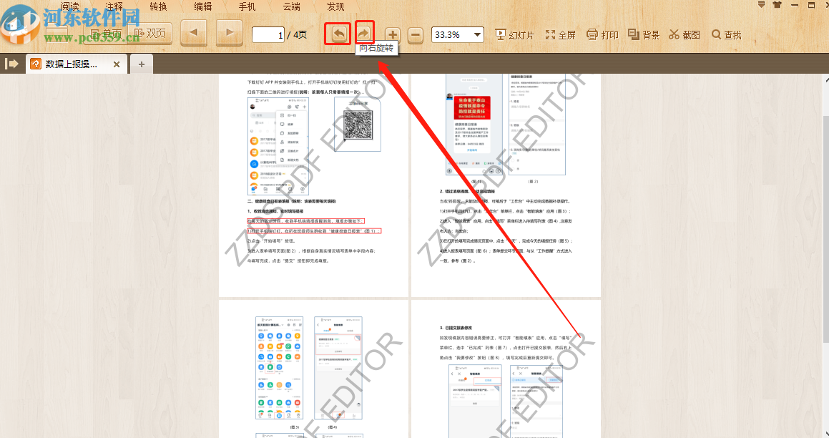Click page 1 thumbnail of document

point(313,185)
